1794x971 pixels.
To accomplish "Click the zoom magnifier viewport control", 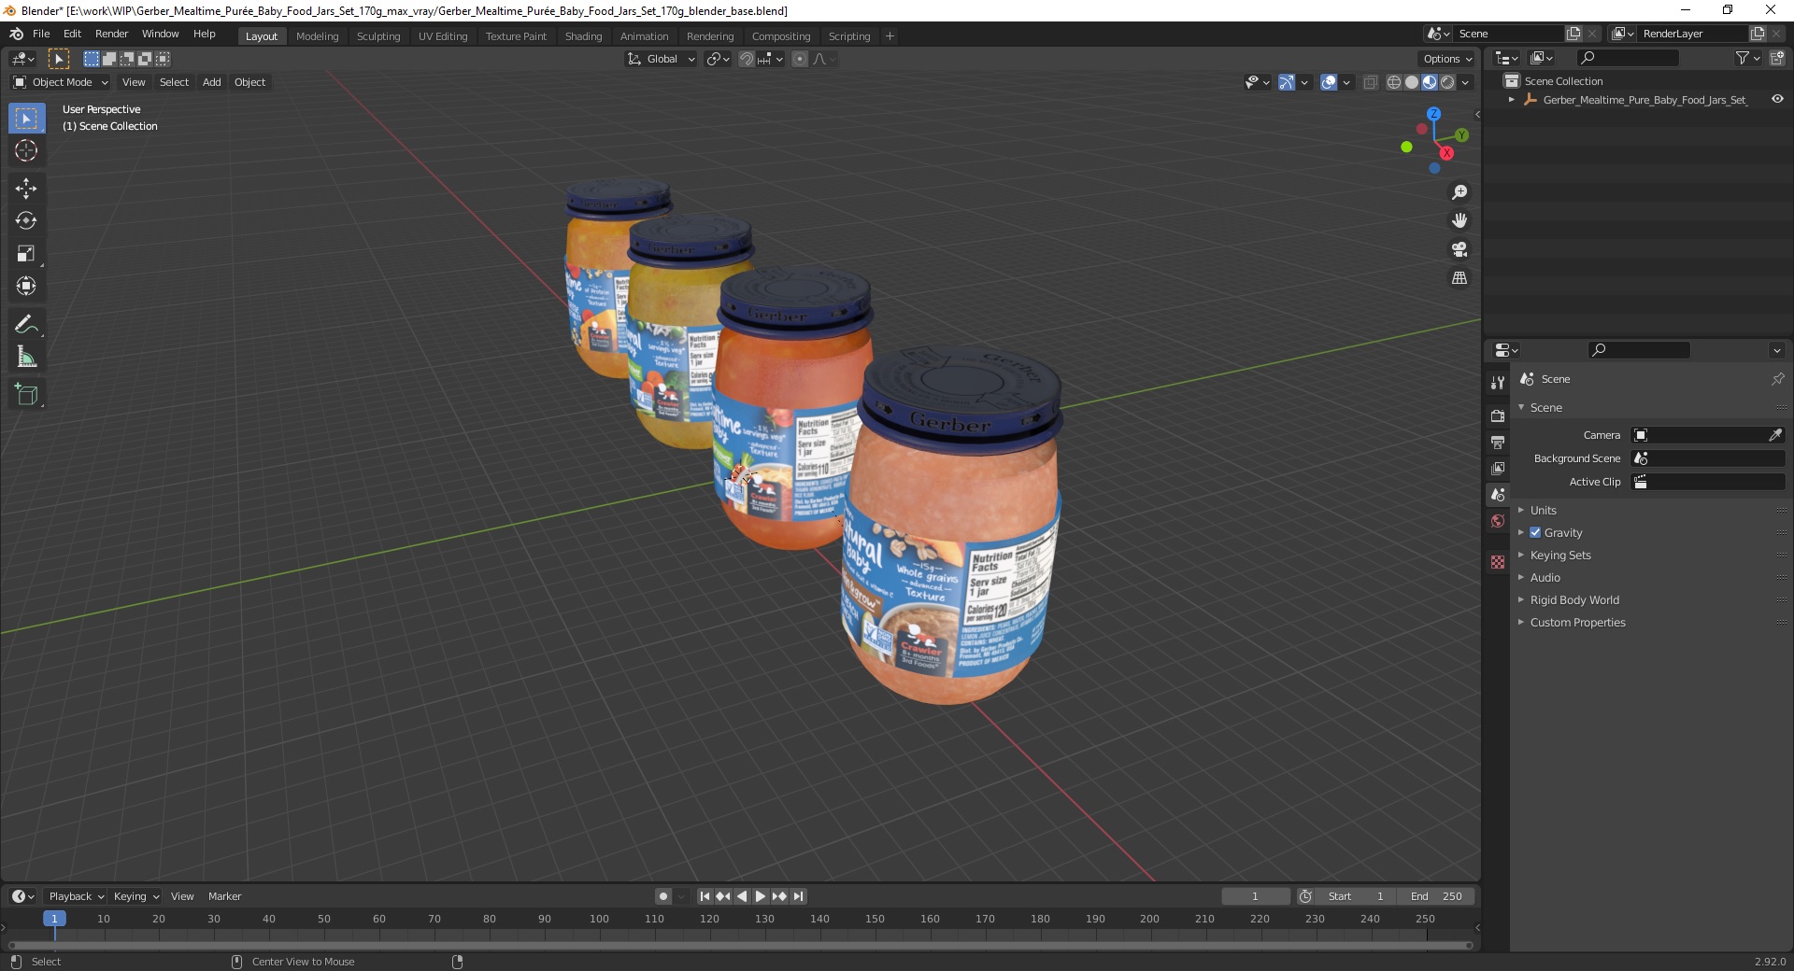I will (1459, 192).
